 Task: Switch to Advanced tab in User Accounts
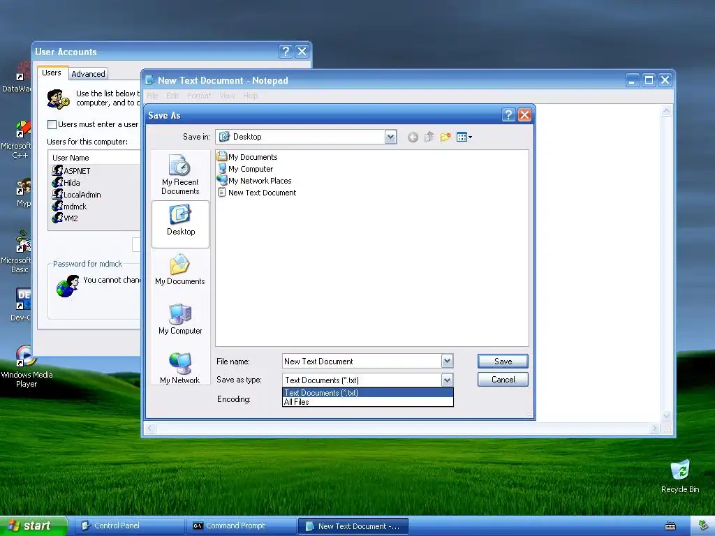pos(89,74)
